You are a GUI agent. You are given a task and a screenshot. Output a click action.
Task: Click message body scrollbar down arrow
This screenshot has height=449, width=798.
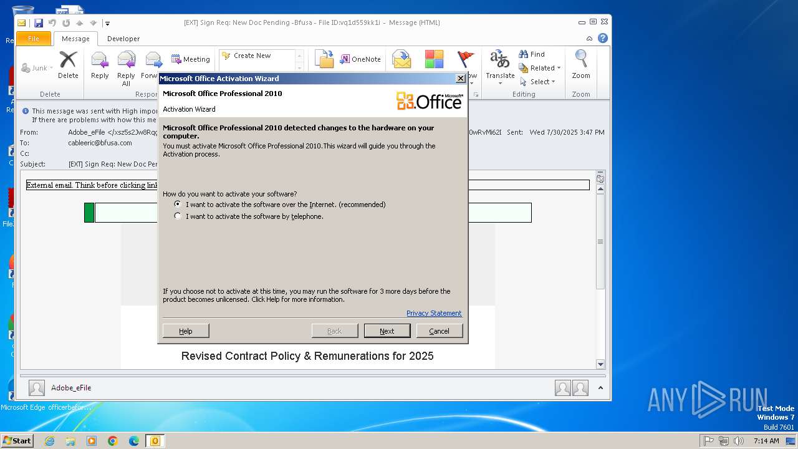coord(600,364)
